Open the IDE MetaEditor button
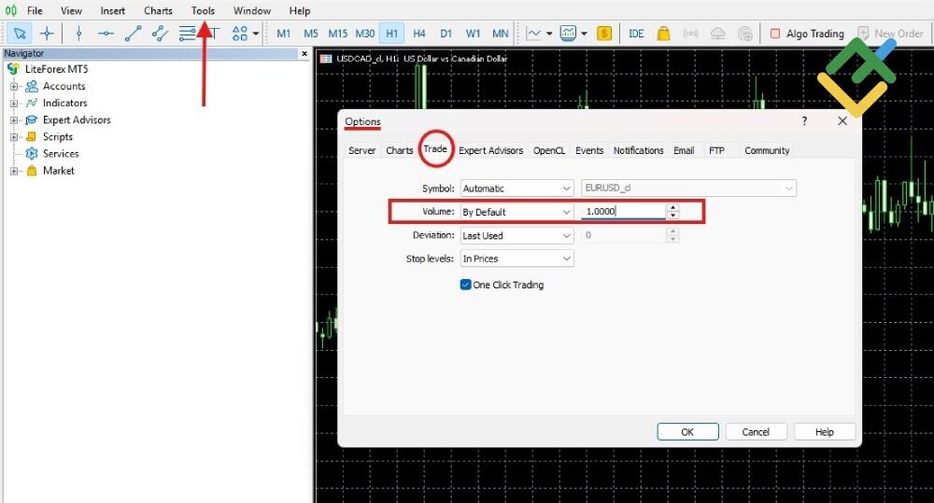 pos(636,34)
